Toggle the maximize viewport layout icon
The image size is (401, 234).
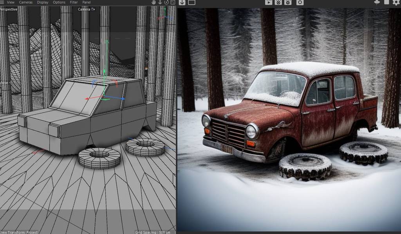[x=173, y=2]
